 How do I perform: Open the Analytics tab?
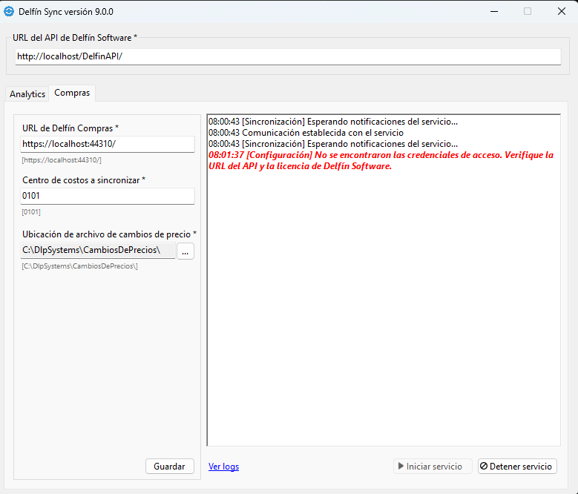click(27, 94)
